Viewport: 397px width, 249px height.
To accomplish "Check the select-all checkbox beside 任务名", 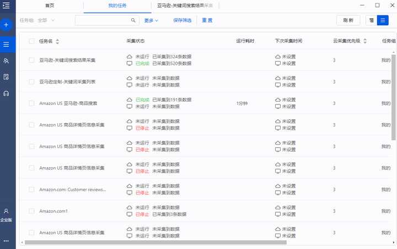I will [x=31, y=41].
